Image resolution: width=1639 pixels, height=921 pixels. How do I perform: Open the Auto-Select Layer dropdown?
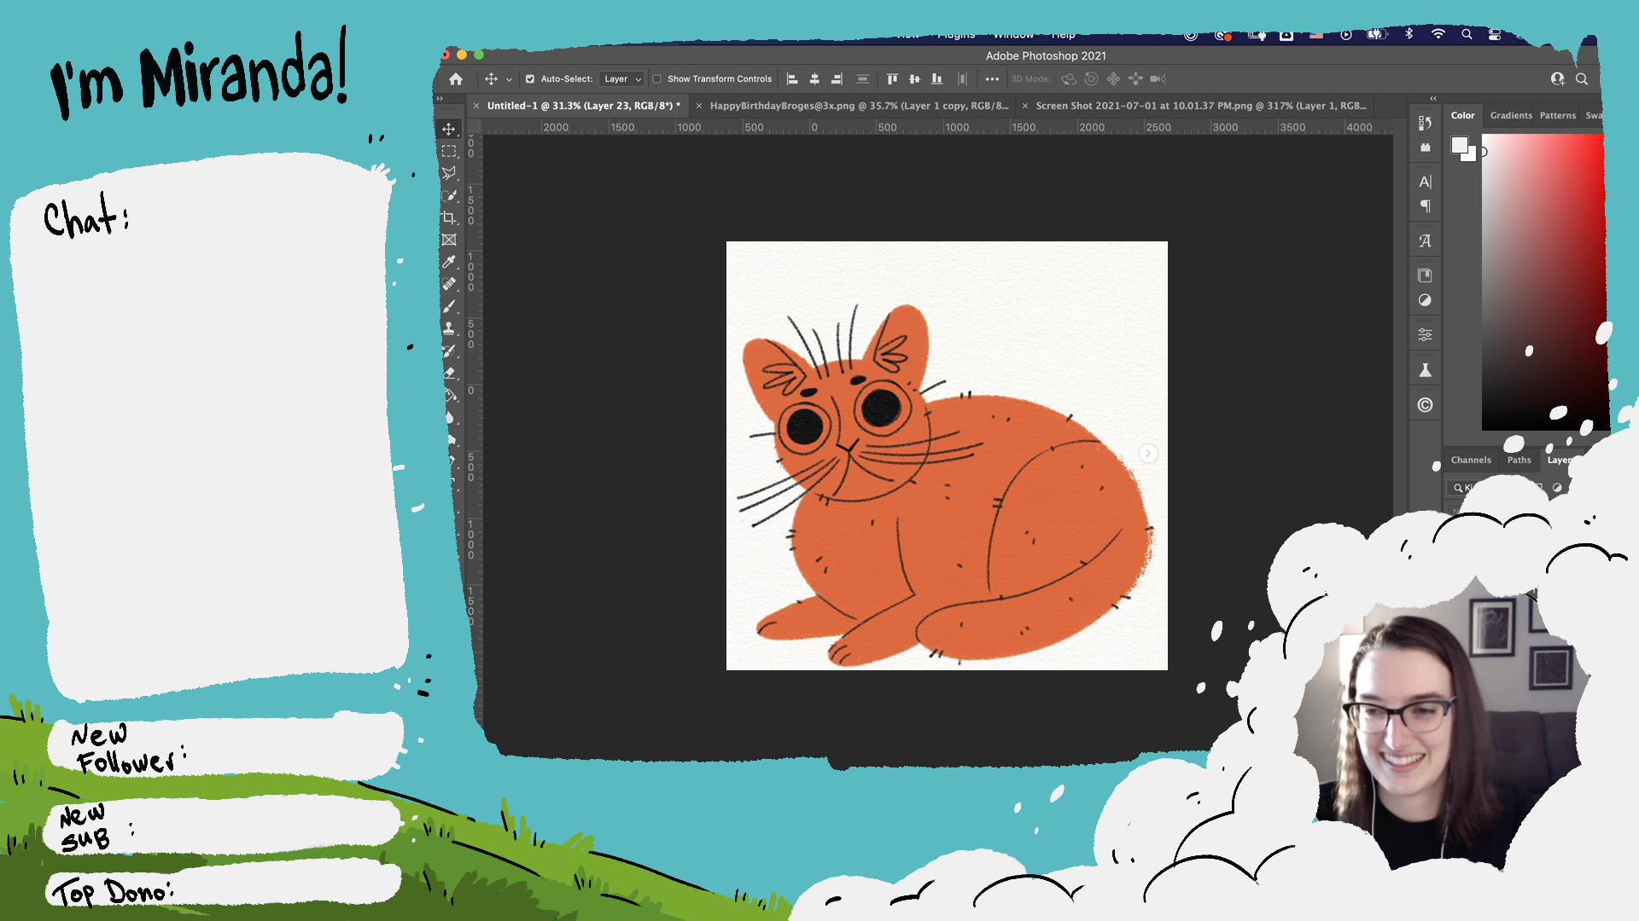coord(621,78)
